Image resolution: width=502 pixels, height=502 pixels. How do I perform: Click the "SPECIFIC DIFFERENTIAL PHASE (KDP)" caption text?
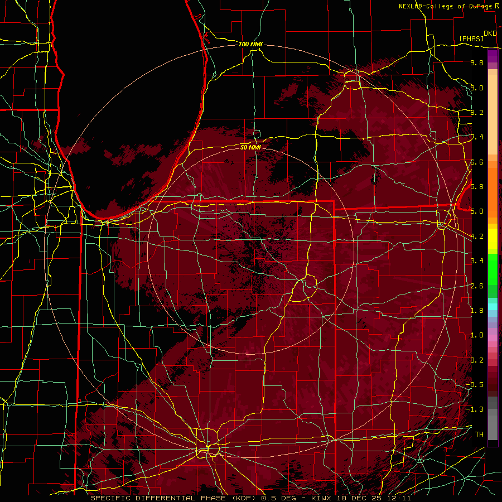pyautogui.click(x=174, y=498)
